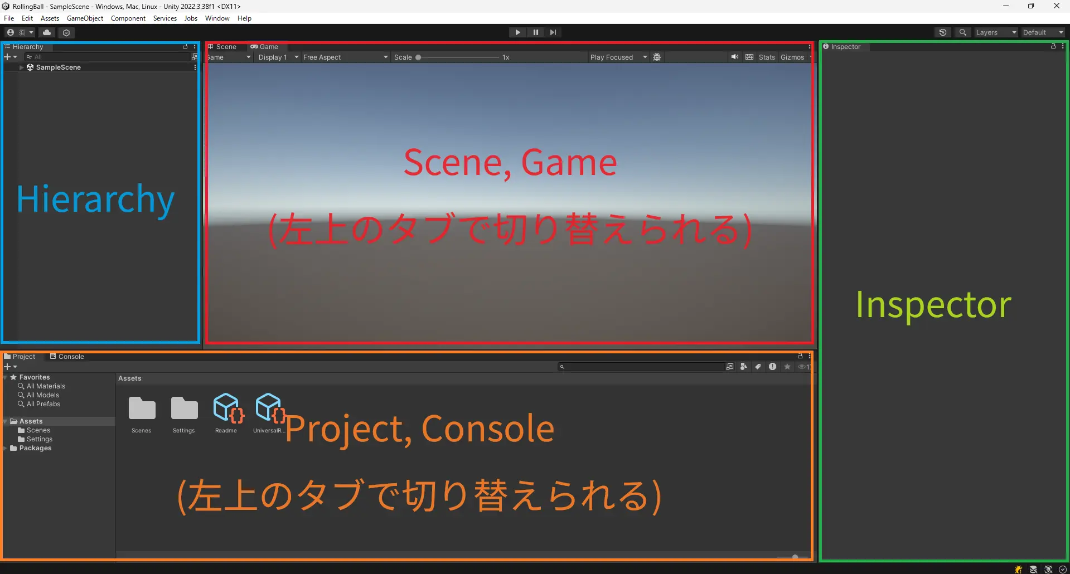The height and width of the screenshot is (574, 1070).
Task: Open the Free Aspect dropdown
Action: [345, 57]
